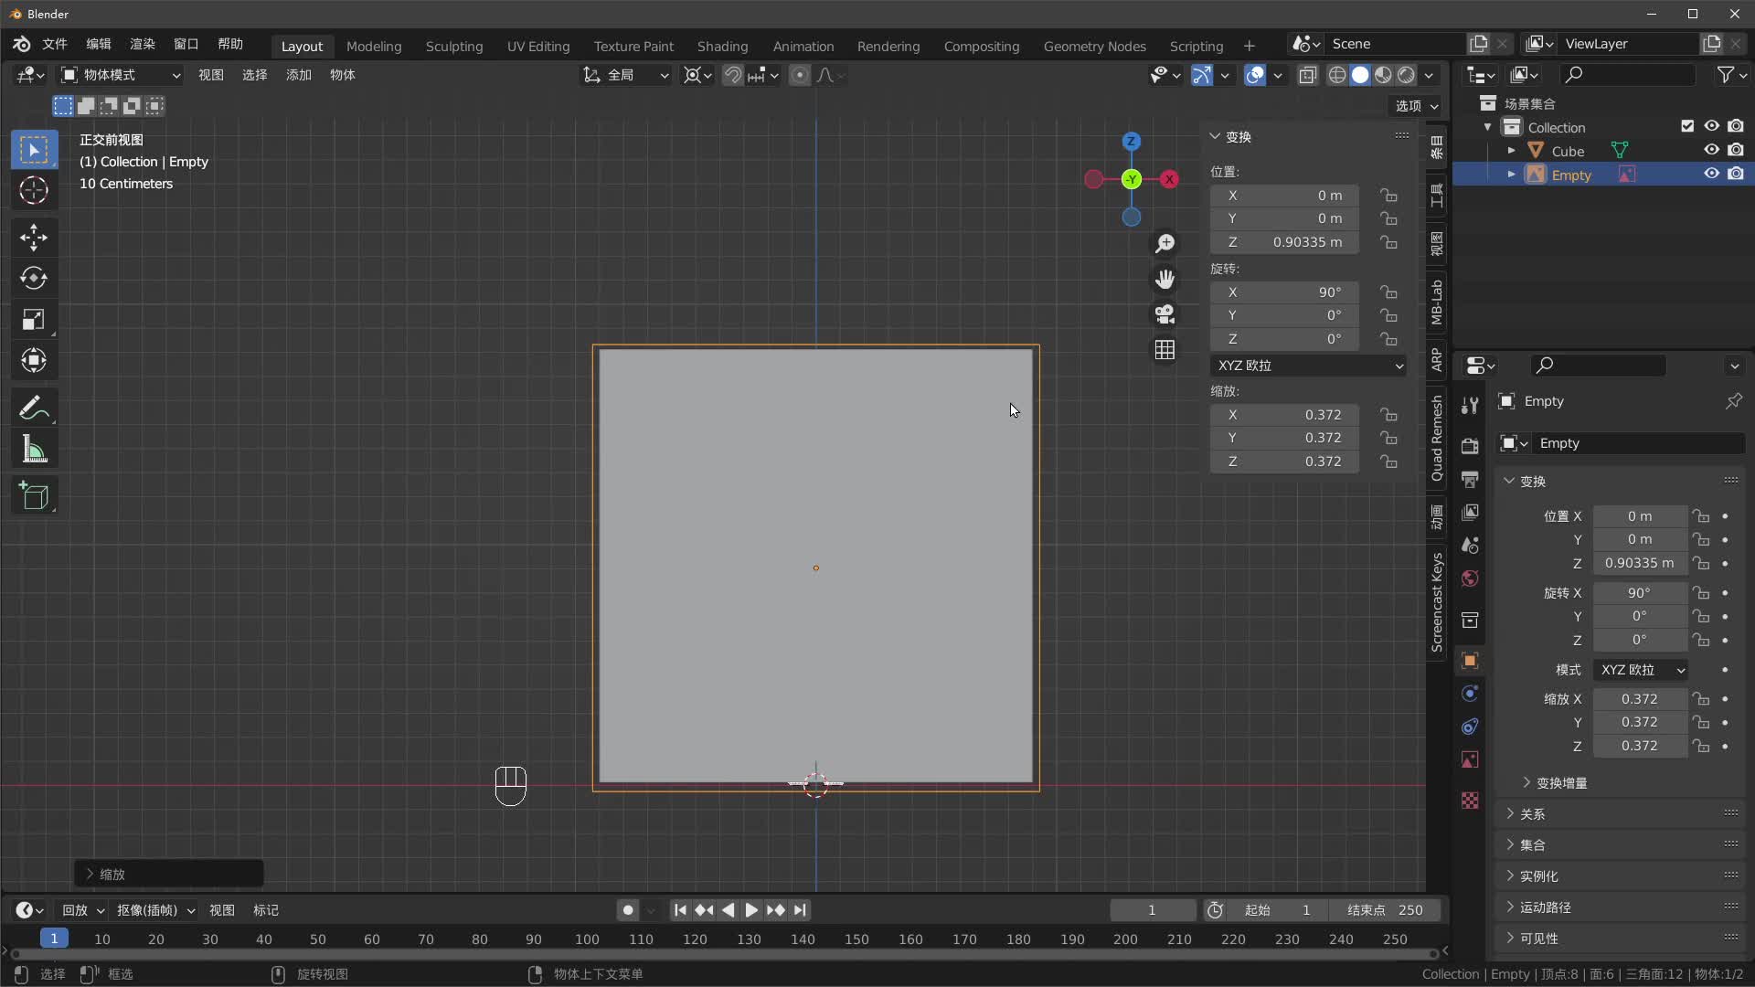1755x987 pixels.
Task: Toggle snapping magnet icon
Action: [x=733, y=75]
